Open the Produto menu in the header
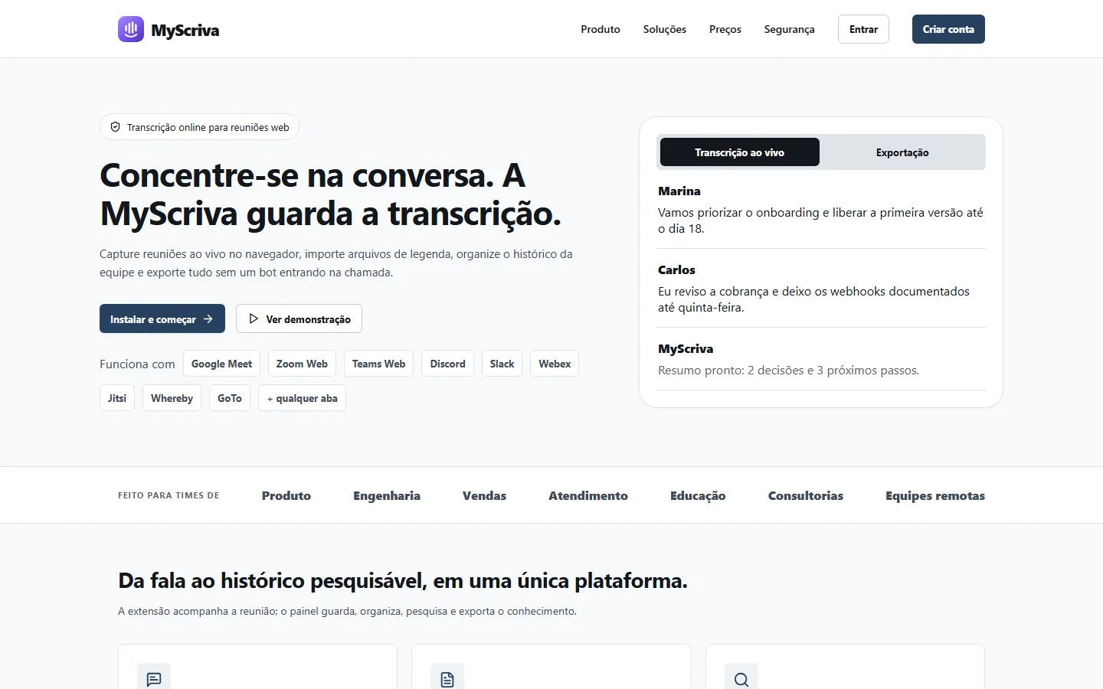Image resolution: width=1103 pixels, height=689 pixels. click(601, 29)
